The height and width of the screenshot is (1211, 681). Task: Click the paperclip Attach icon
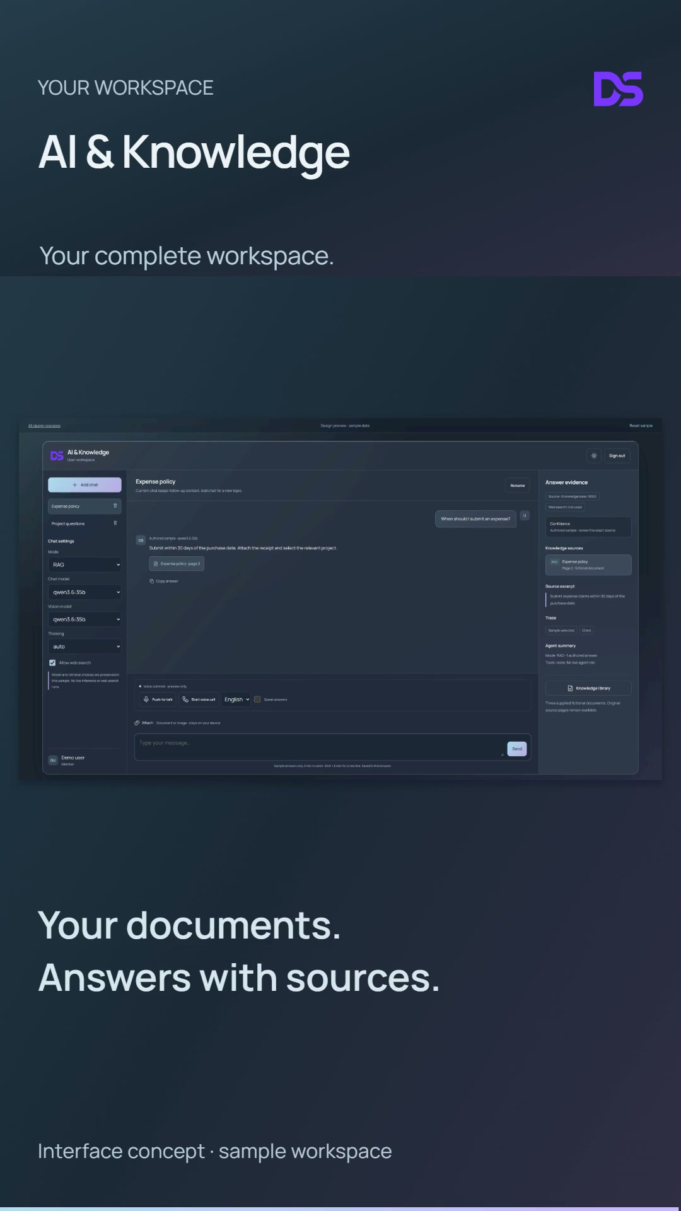[x=137, y=723]
